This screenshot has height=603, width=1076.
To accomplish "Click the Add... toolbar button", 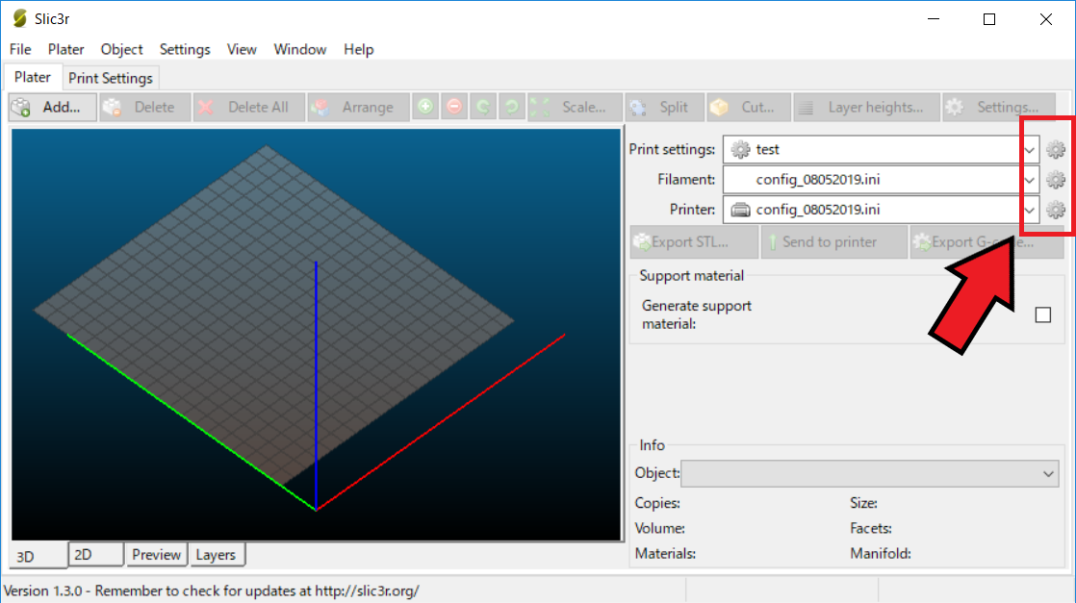I will pos(53,107).
